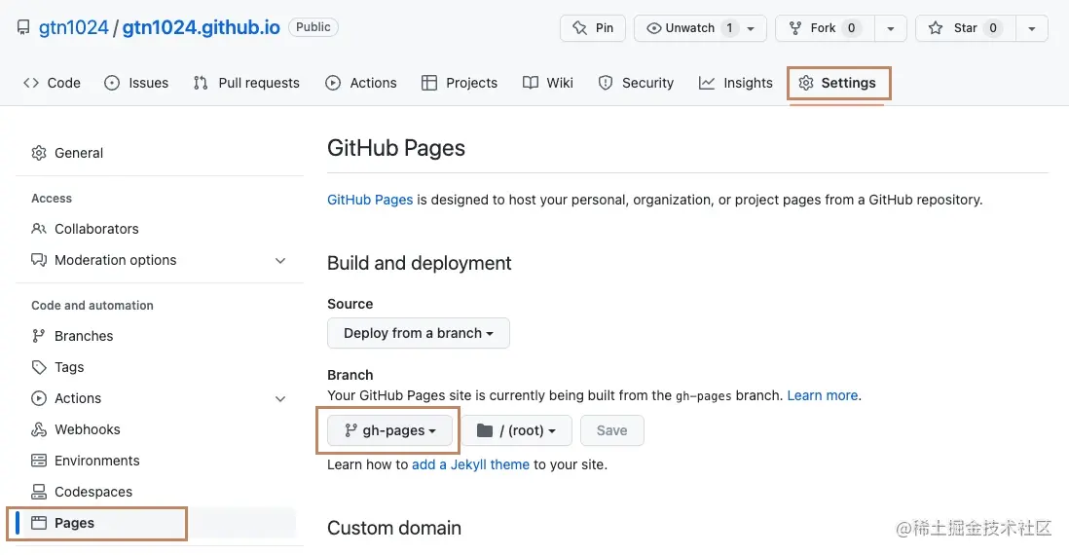Click the Pin icon
The height and width of the screenshot is (555, 1069).
(x=579, y=28)
